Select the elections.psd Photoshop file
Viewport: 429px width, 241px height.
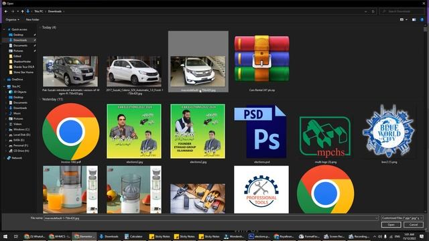(260, 132)
